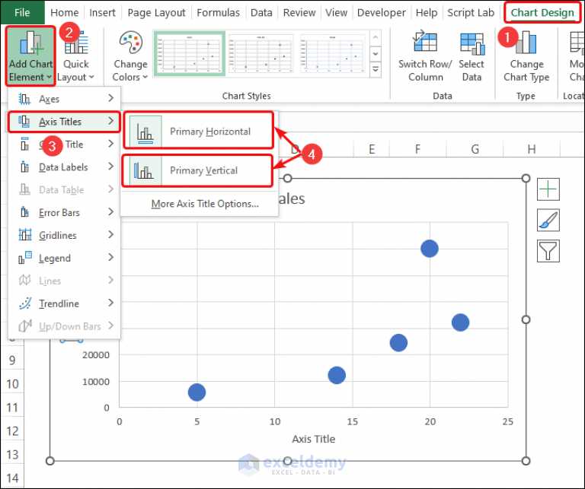Expand the Legend submenu arrow
Image resolution: width=585 pixels, height=489 pixels.
110,257
